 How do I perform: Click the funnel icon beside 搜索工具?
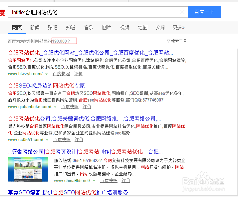[x=168, y=41]
